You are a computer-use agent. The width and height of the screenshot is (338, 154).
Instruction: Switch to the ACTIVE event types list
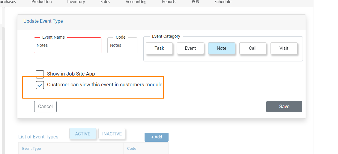click(x=83, y=134)
